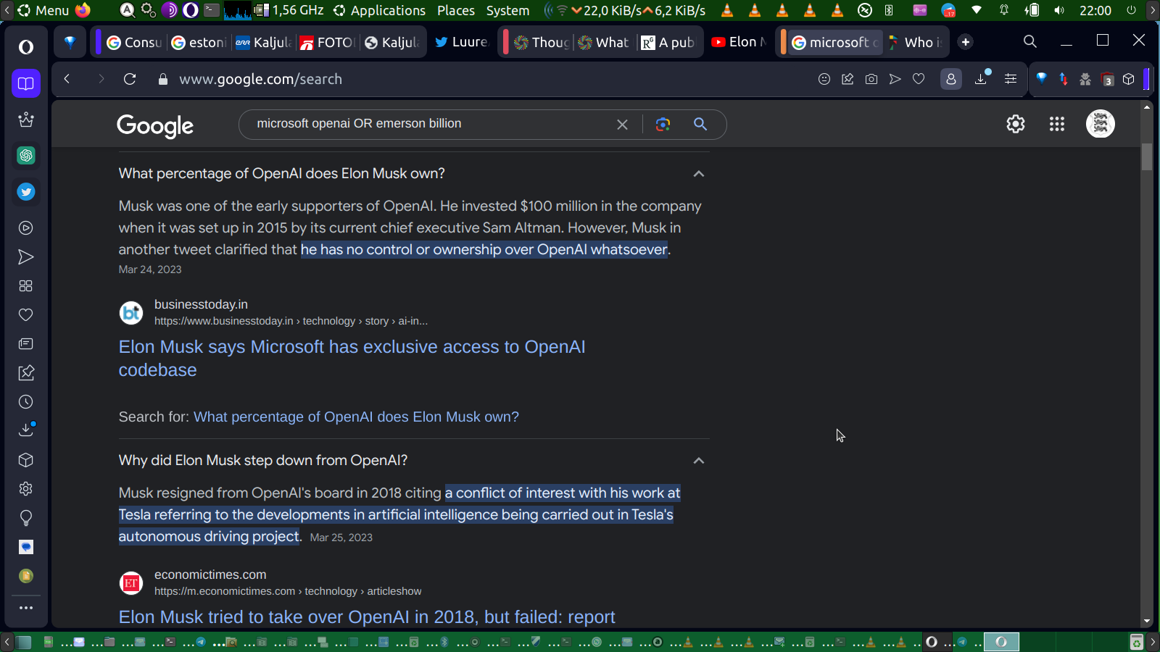This screenshot has width=1160, height=652.
Task: Open Settings gear in Opera sidebar
Action: 26,489
